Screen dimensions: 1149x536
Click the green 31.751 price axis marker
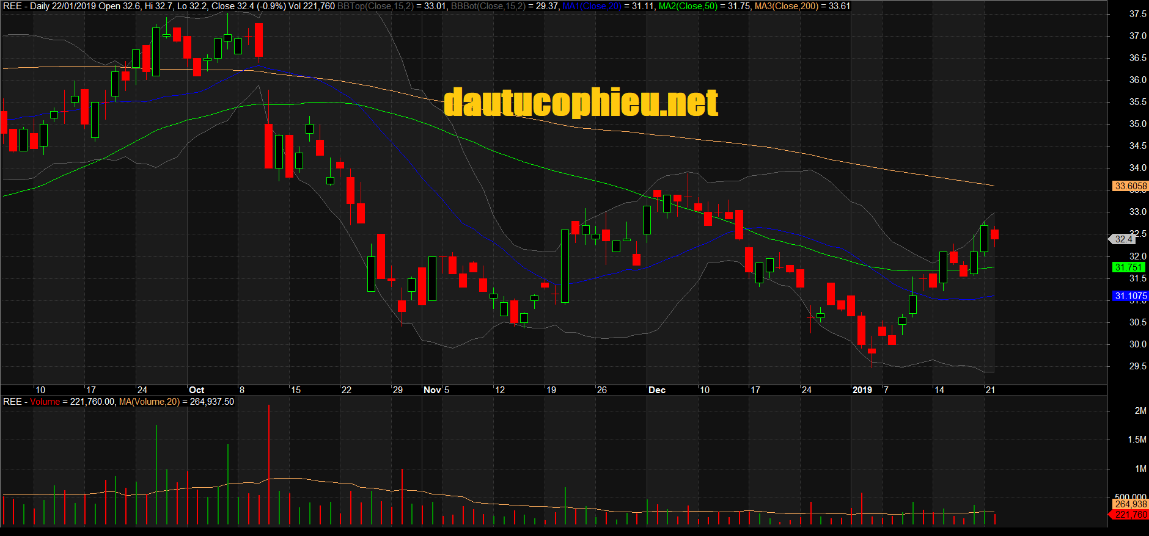coord(1128,267)
